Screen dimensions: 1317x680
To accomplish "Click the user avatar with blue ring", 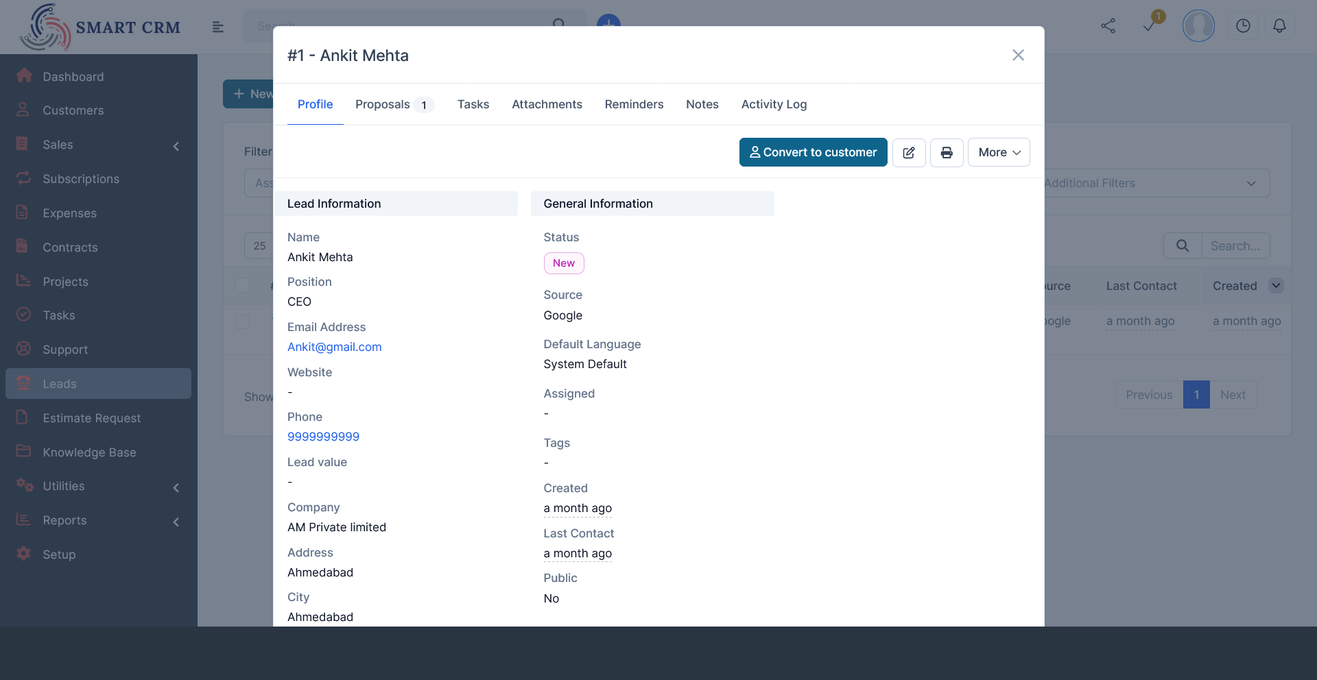I will pyautogui.click(x=1198, y=25).
